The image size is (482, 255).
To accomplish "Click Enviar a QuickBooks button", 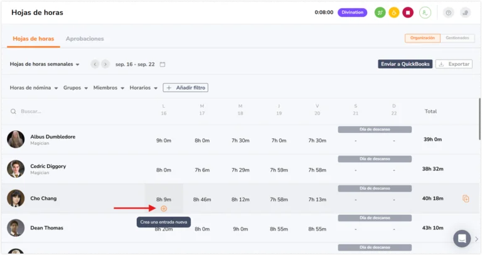I will tap(405, 64).
